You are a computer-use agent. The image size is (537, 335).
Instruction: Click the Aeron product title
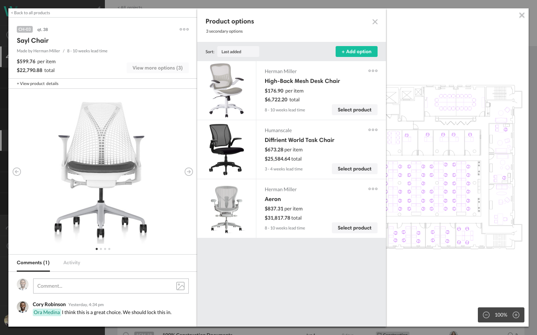click(x=273, y=199)
